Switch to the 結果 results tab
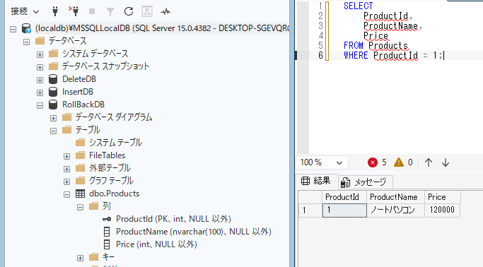 316,181
